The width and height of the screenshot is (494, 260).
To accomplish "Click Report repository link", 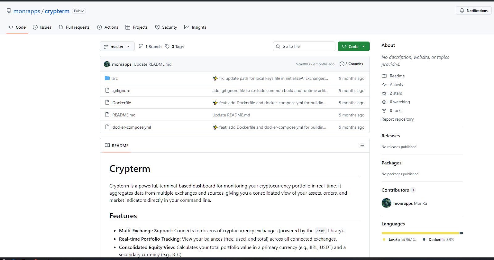I will [397, 119].
